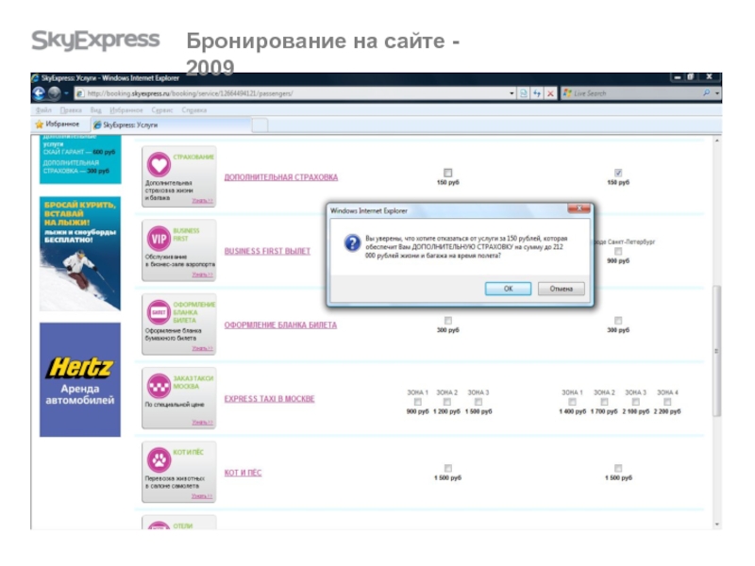This screenshot has height=566, width=755.
Task: Click Отмена in the confirmation dialog
Action: tap(561, 289)
